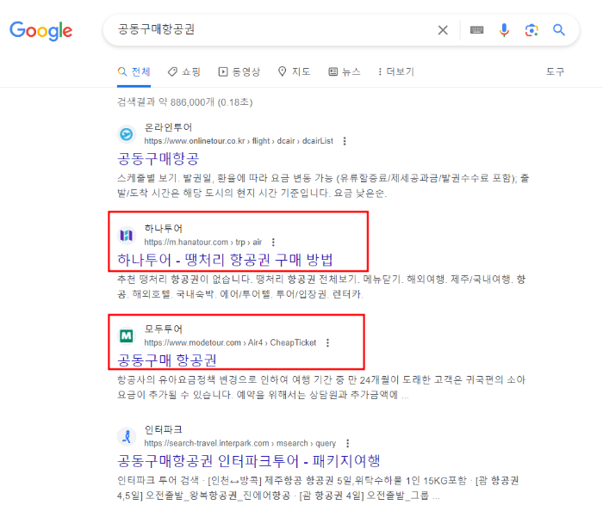The image size is (603, 517).
Task: Clear the search box with X
Action: 443,30
